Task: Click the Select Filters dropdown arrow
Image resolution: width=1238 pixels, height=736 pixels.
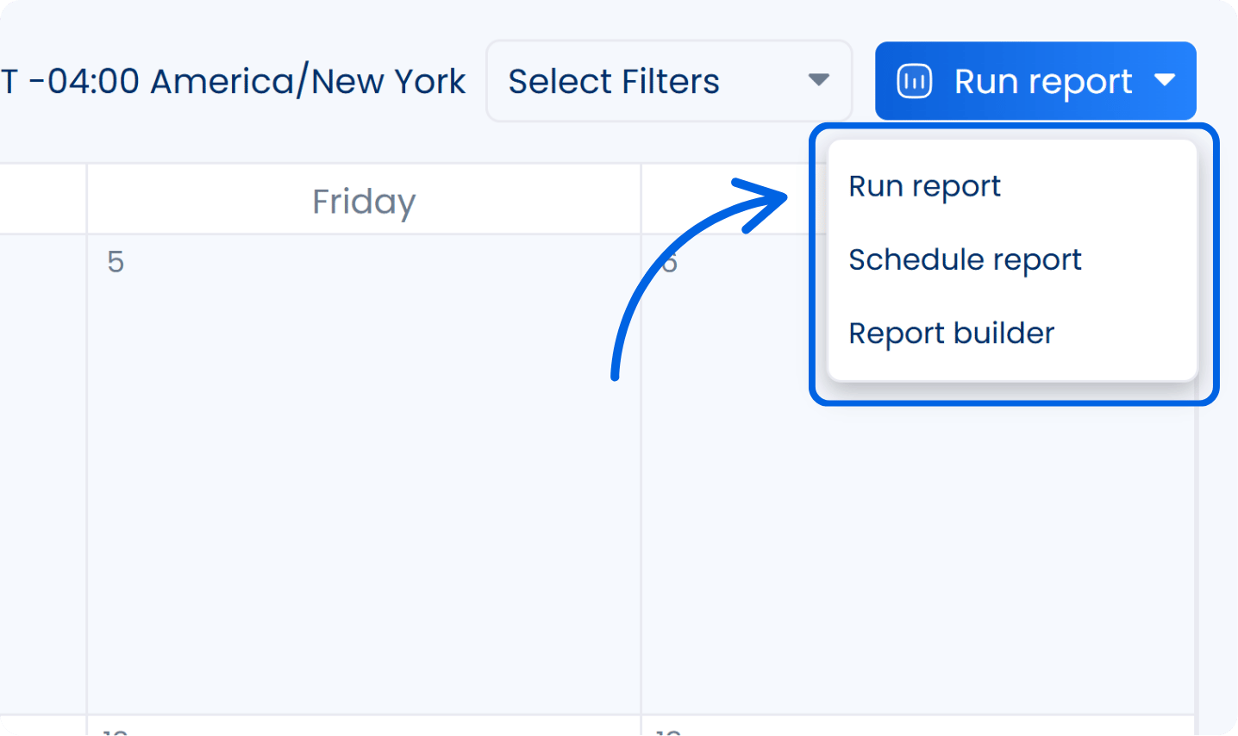Action: [x=817, y=80]
